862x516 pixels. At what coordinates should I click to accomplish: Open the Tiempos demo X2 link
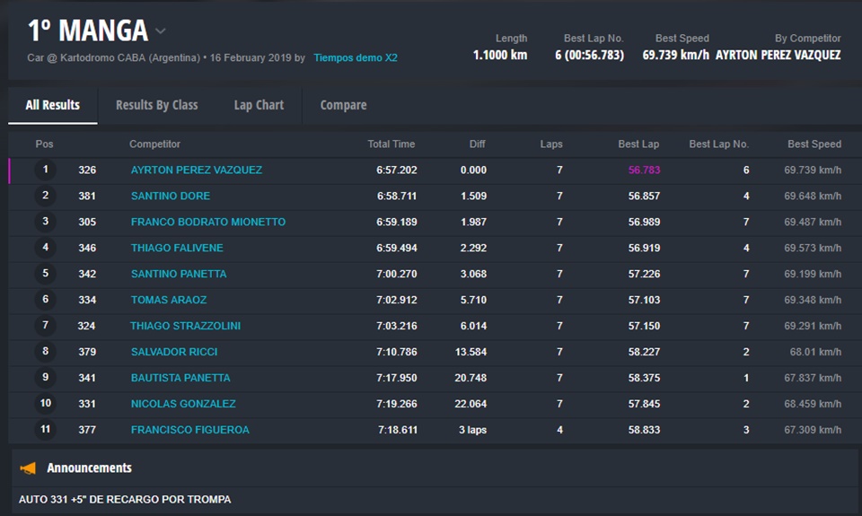point(355,57)
